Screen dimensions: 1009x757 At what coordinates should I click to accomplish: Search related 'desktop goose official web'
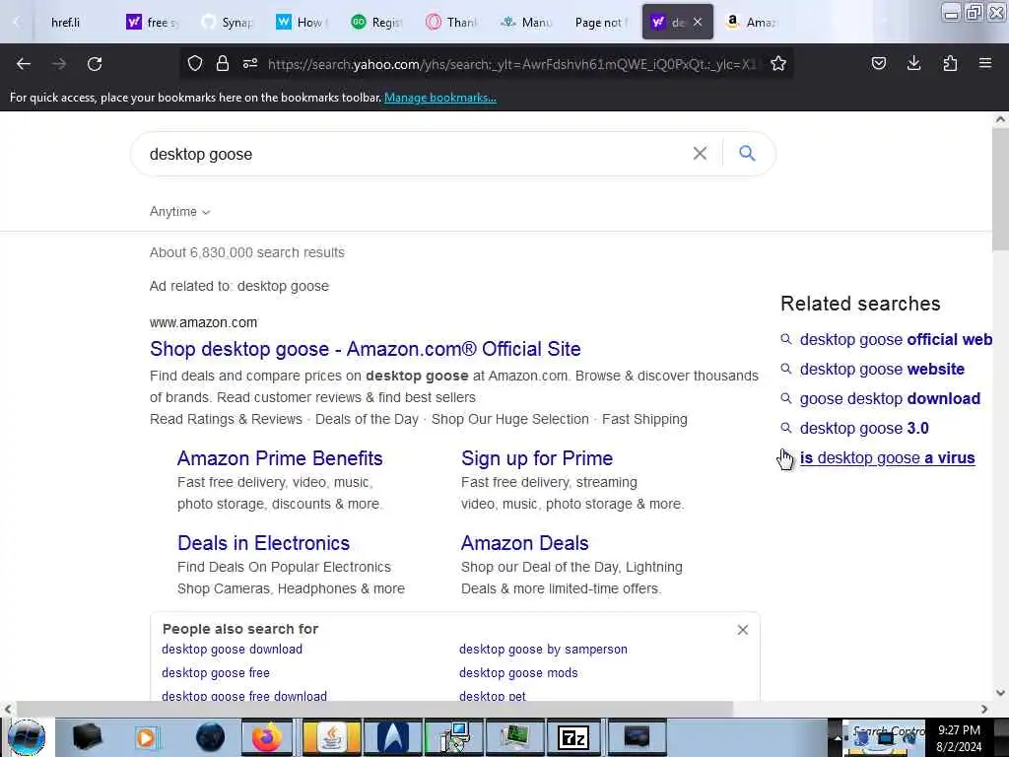[x=895, y=339]
